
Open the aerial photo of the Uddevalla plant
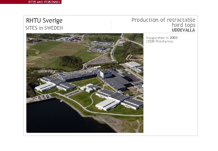click(85, 83)
